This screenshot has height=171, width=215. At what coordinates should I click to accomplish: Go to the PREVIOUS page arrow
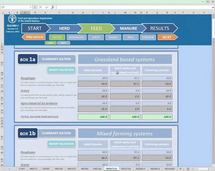coord(34,37)
